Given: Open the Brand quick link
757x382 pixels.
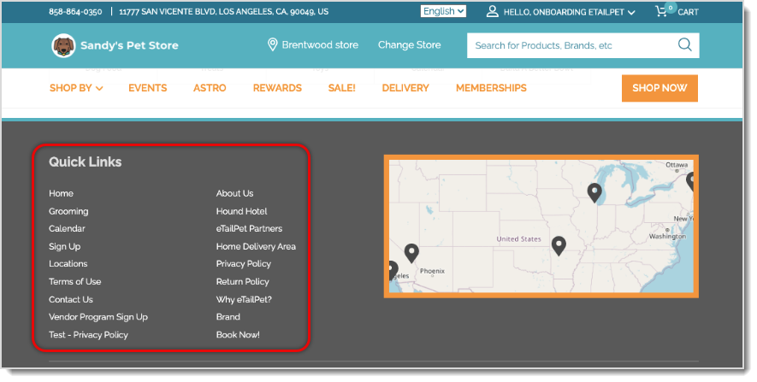Looking at the screenshot, I should [x=228, y=317].
